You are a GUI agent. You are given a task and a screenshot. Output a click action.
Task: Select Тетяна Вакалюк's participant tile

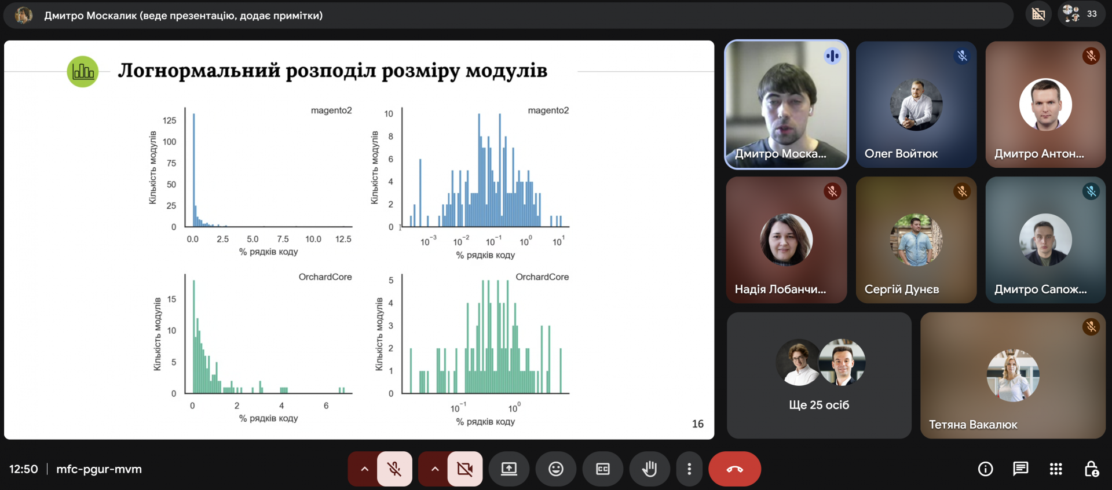coord(1012,375)
